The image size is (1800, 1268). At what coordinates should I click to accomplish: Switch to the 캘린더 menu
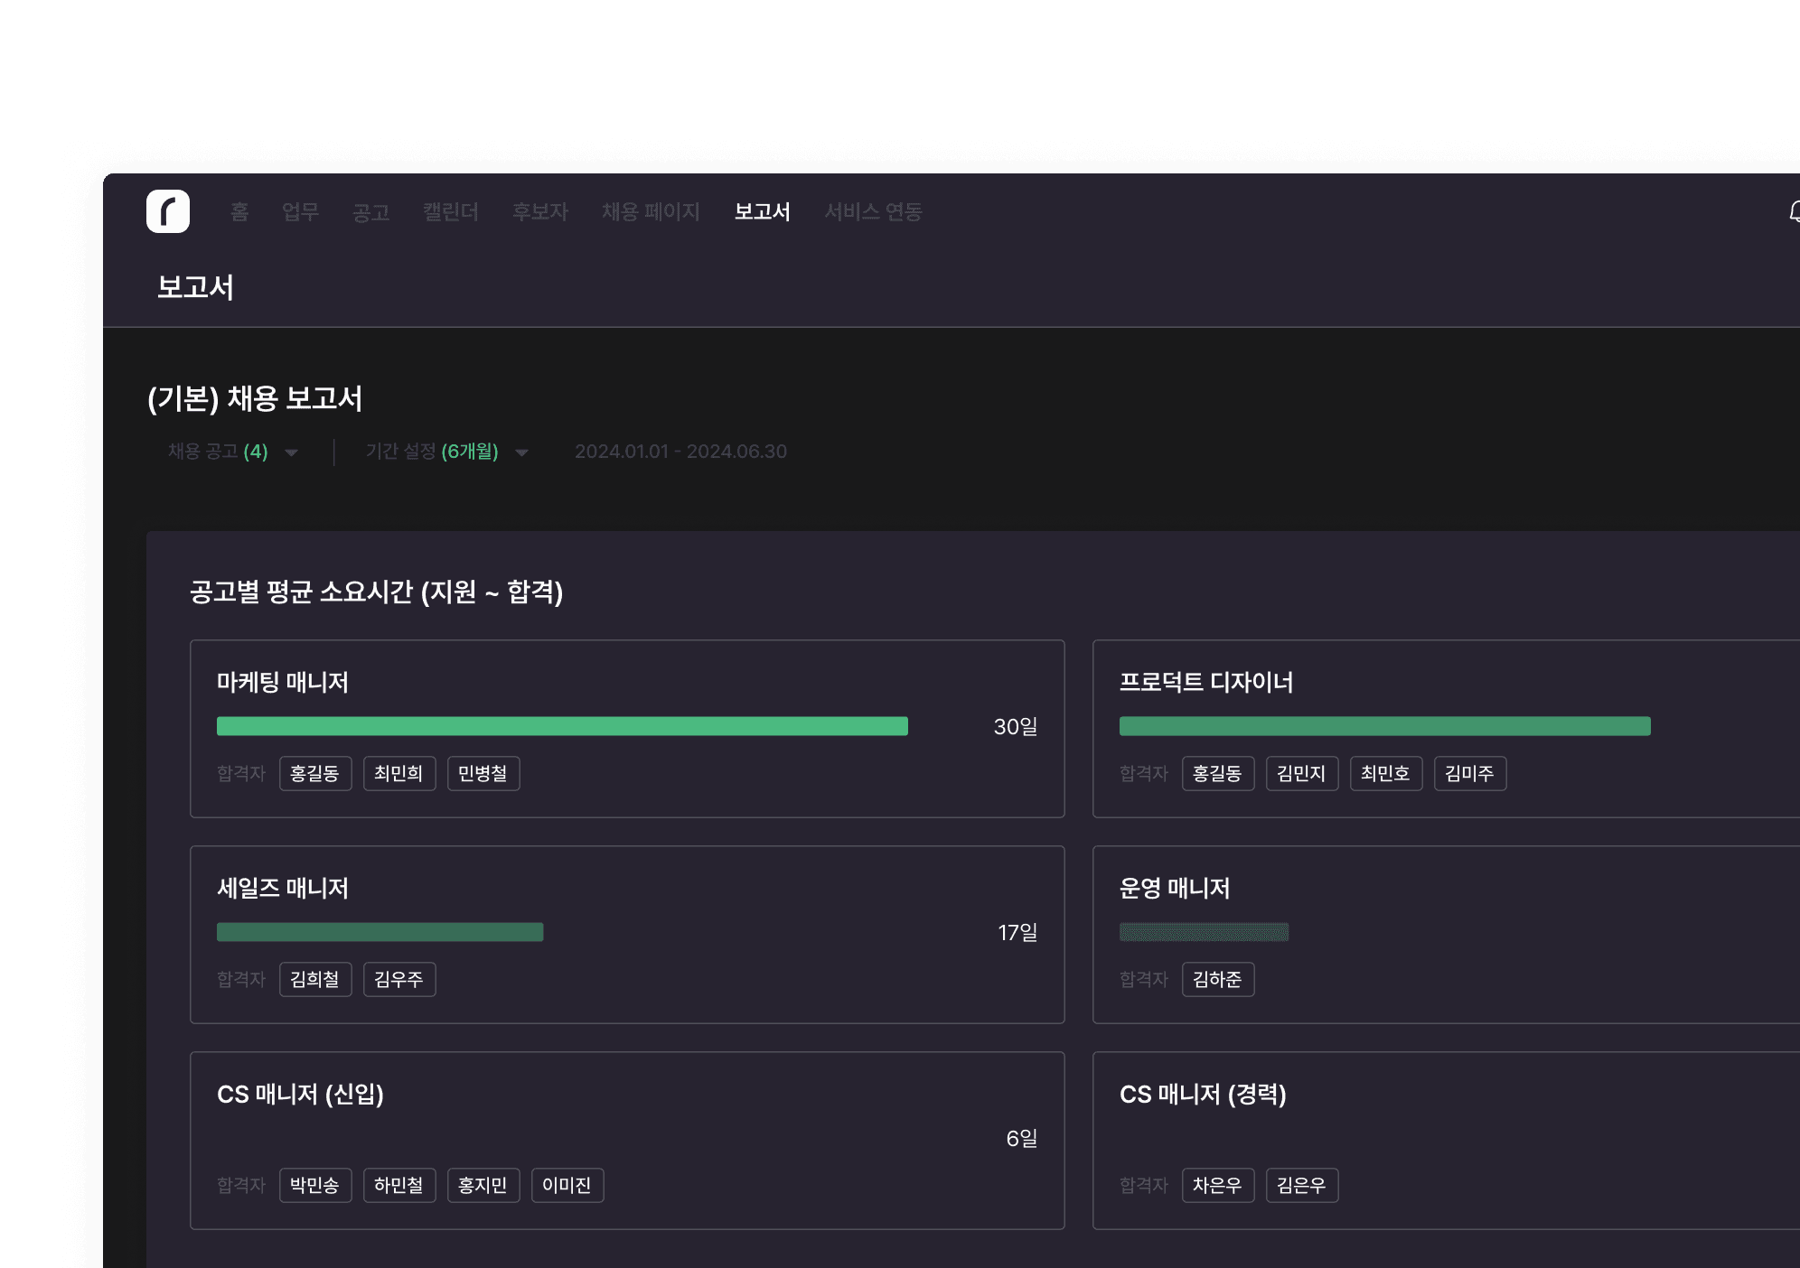click(x=451, y=211)
